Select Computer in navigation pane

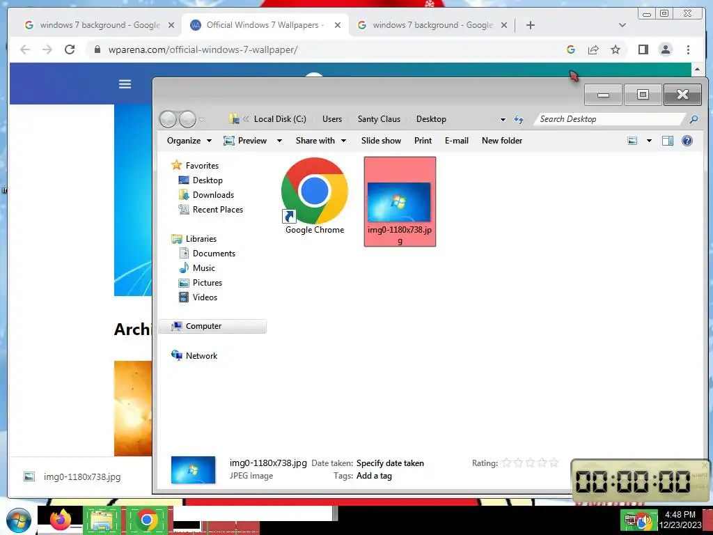click(212, 326)
